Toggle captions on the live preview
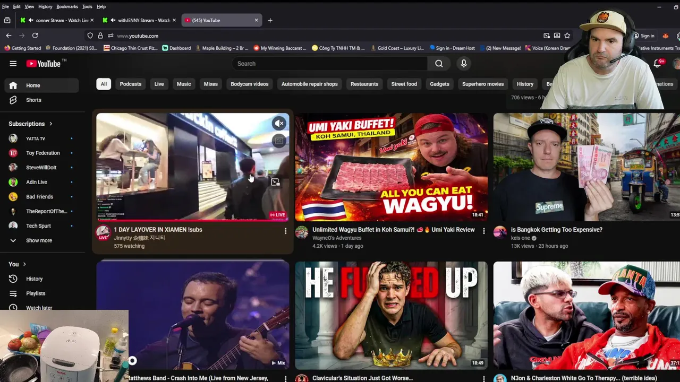Screen dimensions: 680x382 coord(279,141)
